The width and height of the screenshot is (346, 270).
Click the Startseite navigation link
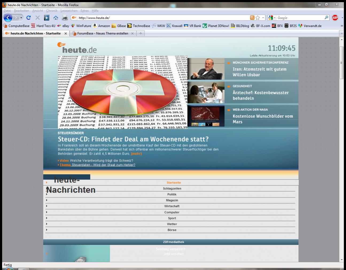[174, 182]
